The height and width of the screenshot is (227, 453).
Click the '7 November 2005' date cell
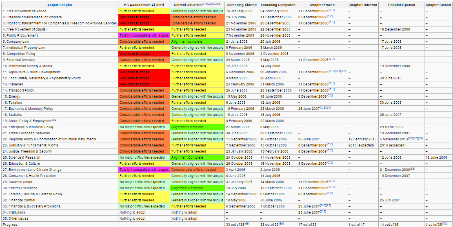242,35
